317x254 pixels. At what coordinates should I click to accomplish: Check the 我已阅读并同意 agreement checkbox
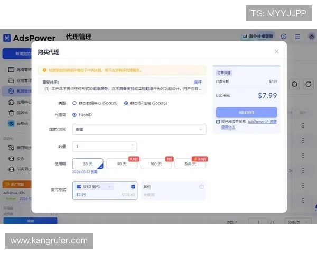(x=218, y=122)
